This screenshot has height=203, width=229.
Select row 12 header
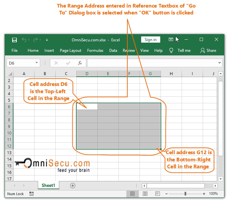(x=9, y=146)
